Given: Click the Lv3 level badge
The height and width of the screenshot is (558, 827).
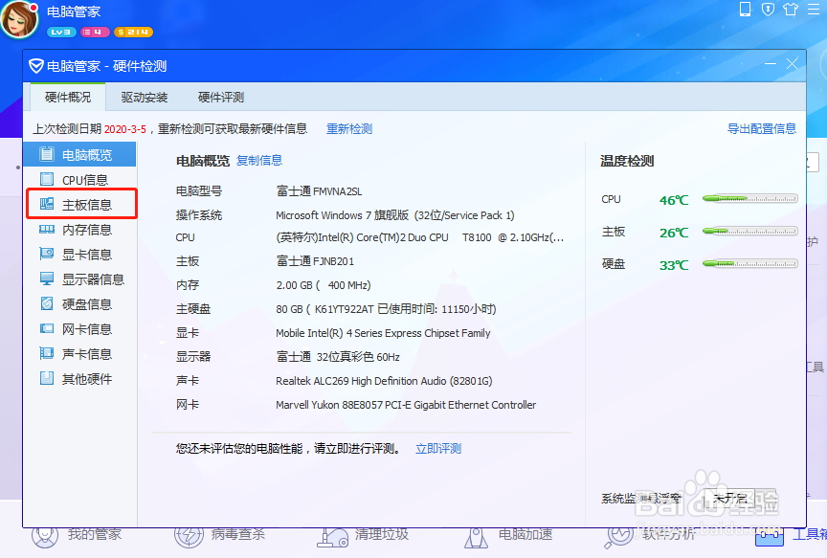Looking at the screenshot, I should click(61, 33).
